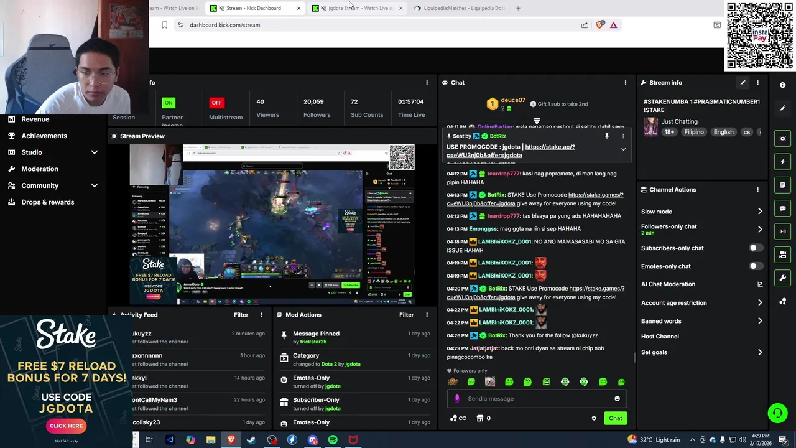Open Stream info panel three-dot menu
Viewport: 796px width, 448px height.
pos(757,83)
